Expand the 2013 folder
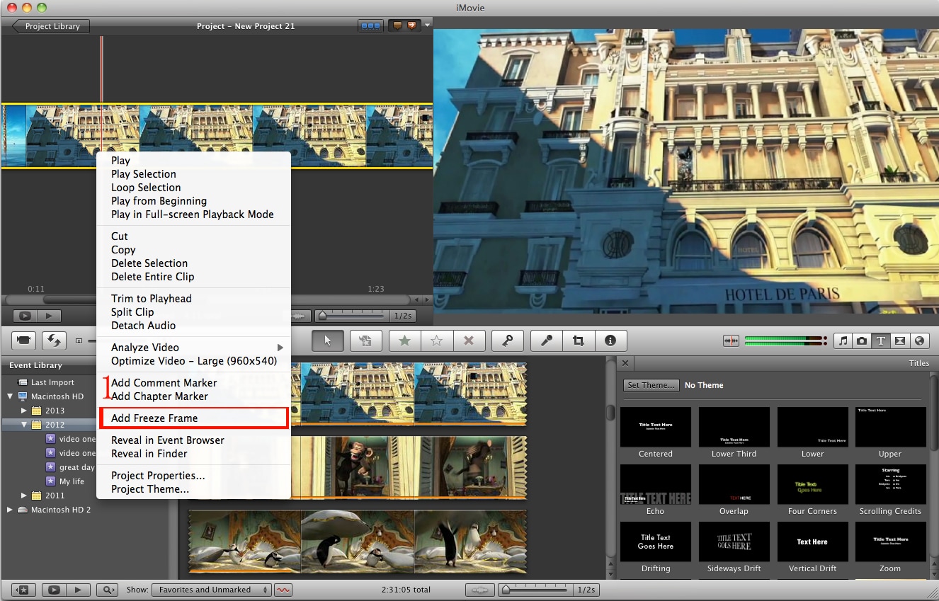939x601 pixels. pyautogui.click(x=23, y=411)
